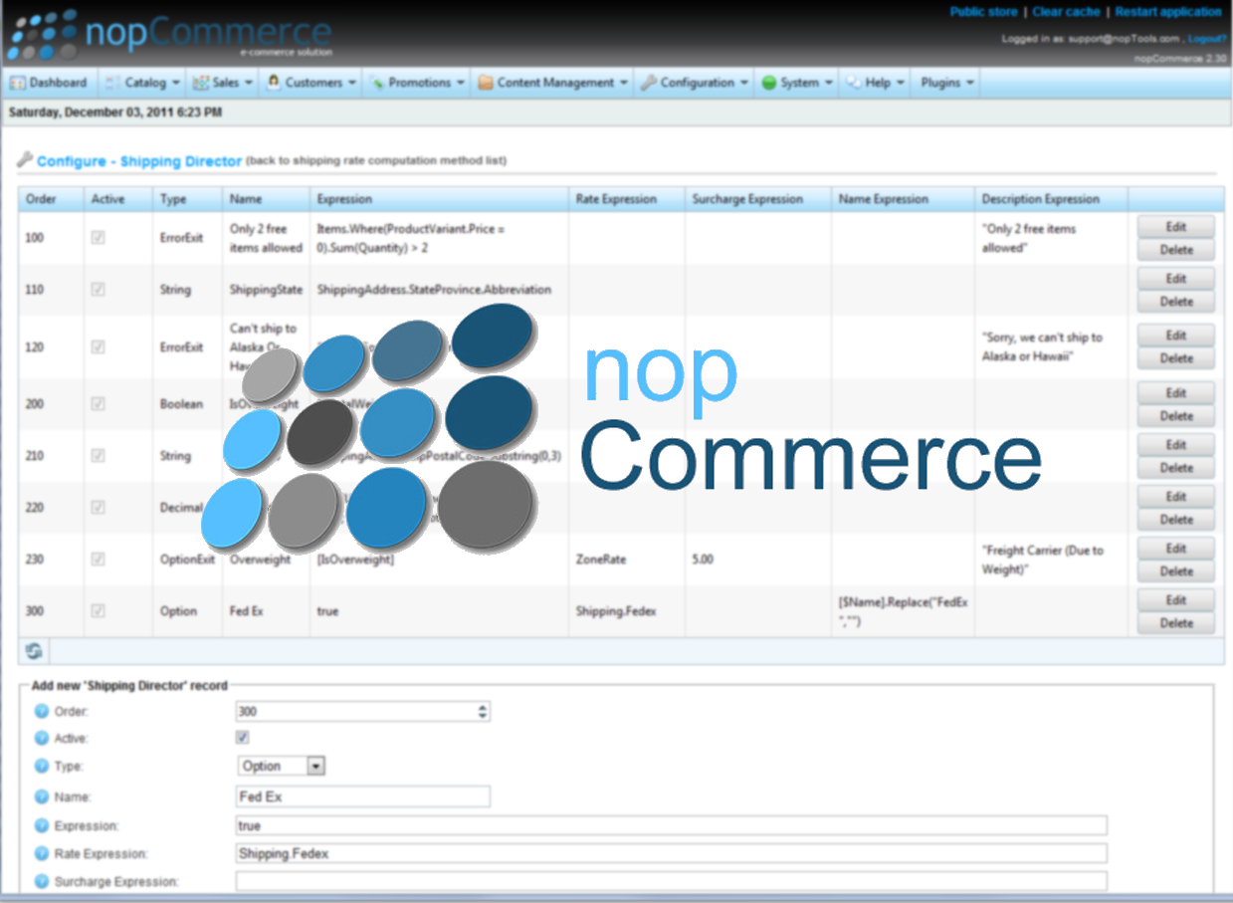1233x903 pixels.
Task: Expand the Catalog menu arrow
Action: tap(175, 83)
